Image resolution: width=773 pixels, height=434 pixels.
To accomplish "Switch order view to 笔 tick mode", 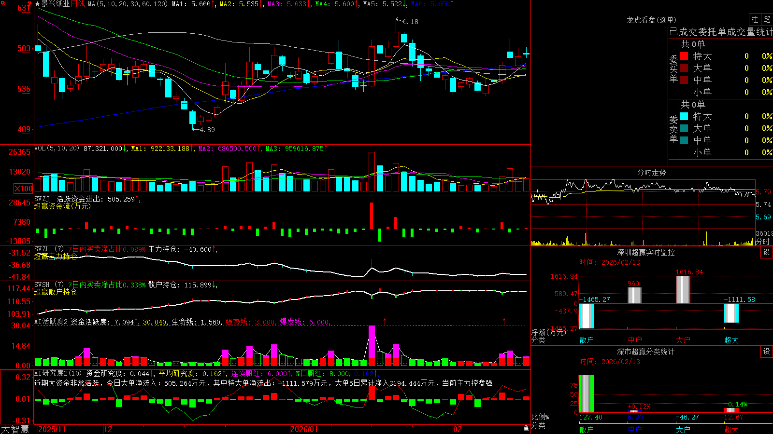I will click(767, 19).
